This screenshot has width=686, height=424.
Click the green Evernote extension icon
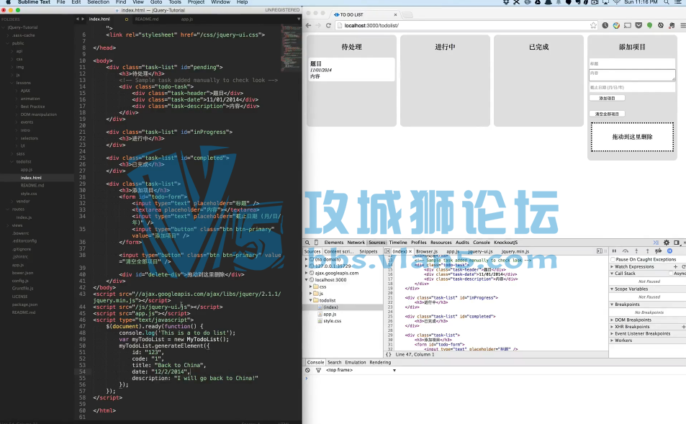[x=650, y=25]
